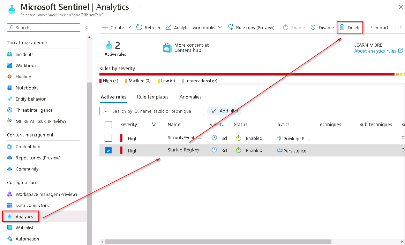Import analytics rules

pos(377,27)
